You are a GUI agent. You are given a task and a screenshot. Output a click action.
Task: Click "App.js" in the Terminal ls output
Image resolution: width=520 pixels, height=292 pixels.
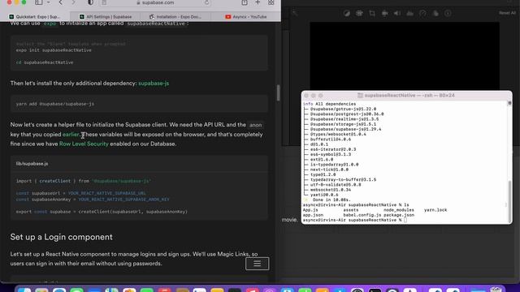click(x=310, y=210)
